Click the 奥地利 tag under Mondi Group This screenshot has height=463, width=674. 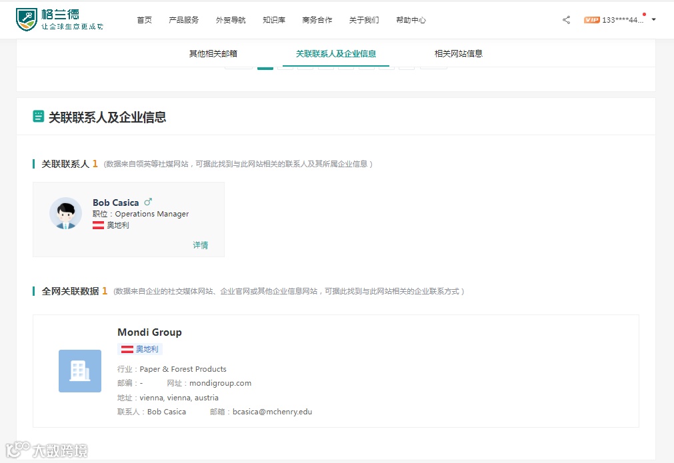point(140,349)
